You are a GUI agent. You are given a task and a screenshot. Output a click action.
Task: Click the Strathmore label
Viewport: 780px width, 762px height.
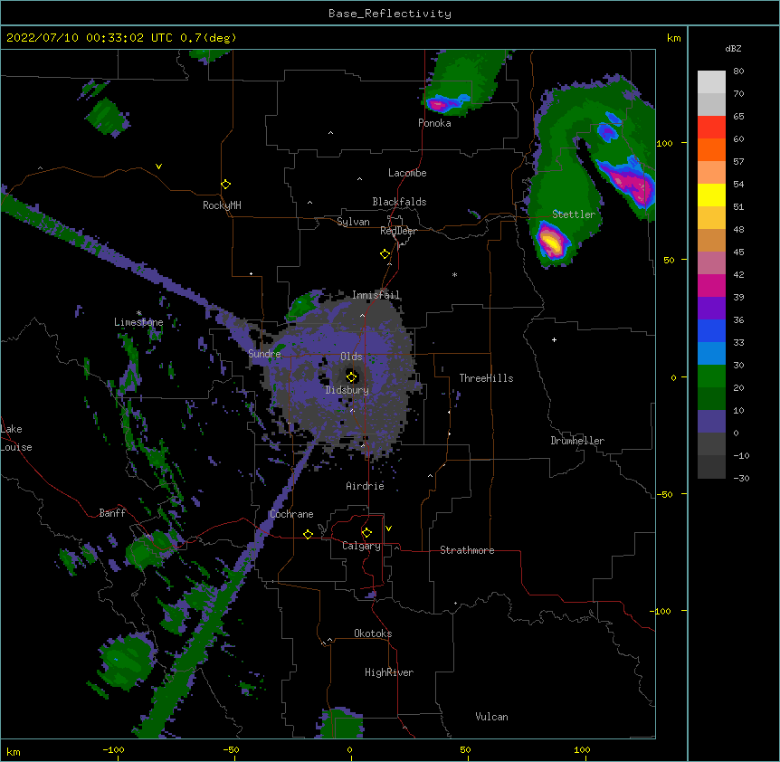(x=467, y=550)
